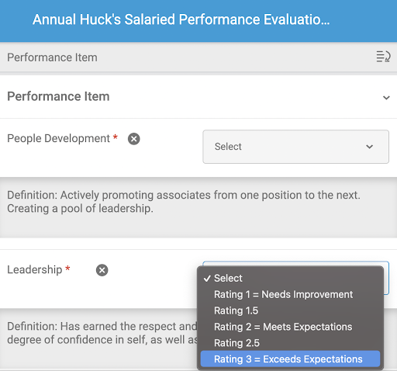Click the gray Performance Item breadcrumb label
The width and height of the screenshot is (397, 371).
pos(52,57)
